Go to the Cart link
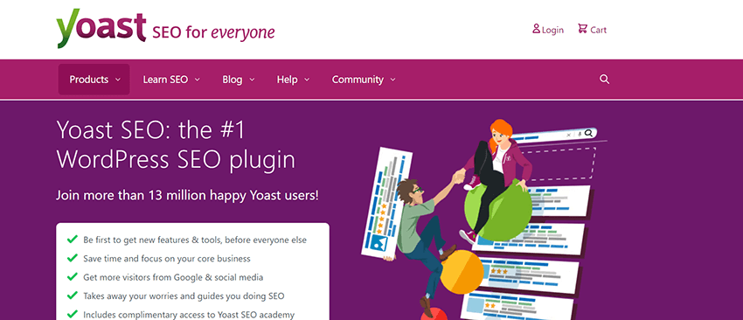Image resolution: width=743 pixels, height=320 pixels. coord(593,30)
